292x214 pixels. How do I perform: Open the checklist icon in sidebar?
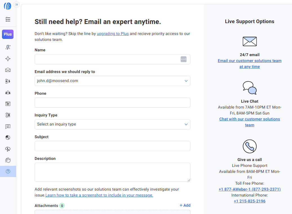[8, 19]
